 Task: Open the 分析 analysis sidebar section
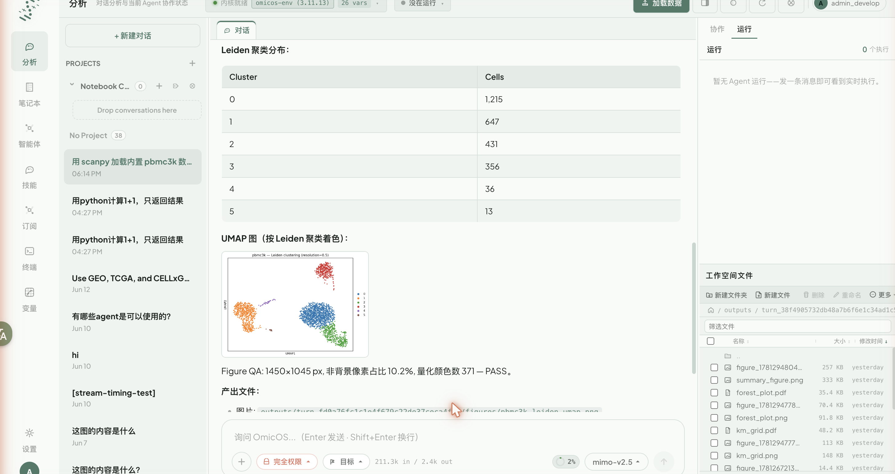click(29, 51)
